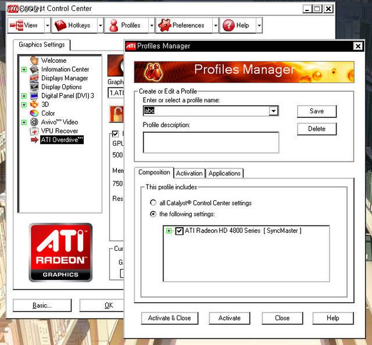The width and height of the screenshot is (372, 345).
Task: Expand the Information Center tree node
Action: [x=24, y=70]
